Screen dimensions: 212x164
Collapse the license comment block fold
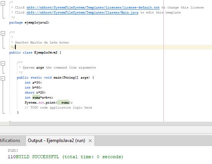pyautogui.click(x=3, y=3)
